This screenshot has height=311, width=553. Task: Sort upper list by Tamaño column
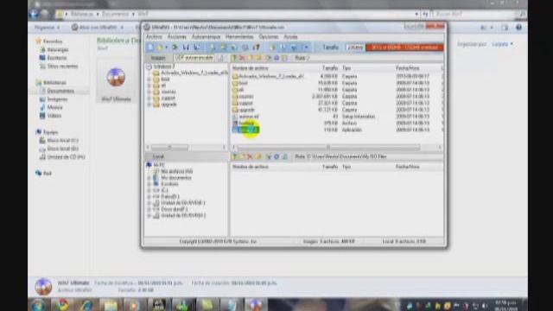330,68
